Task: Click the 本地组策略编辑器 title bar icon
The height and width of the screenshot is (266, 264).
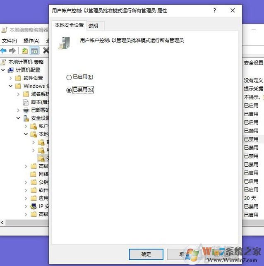Action: pyautogui.click(x=4, y=30)
